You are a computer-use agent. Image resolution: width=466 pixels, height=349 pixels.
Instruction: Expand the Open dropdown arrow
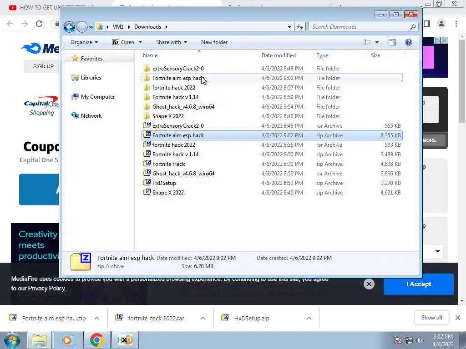pos(140,42)
